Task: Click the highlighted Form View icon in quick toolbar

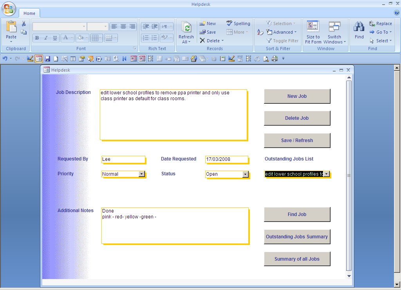Action: click(x=39, y=59)
